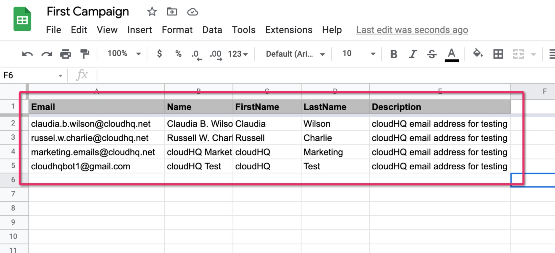Apply strikethrough formatting
This screenshot has width=555, height=253.
click(x=432, y=54)
